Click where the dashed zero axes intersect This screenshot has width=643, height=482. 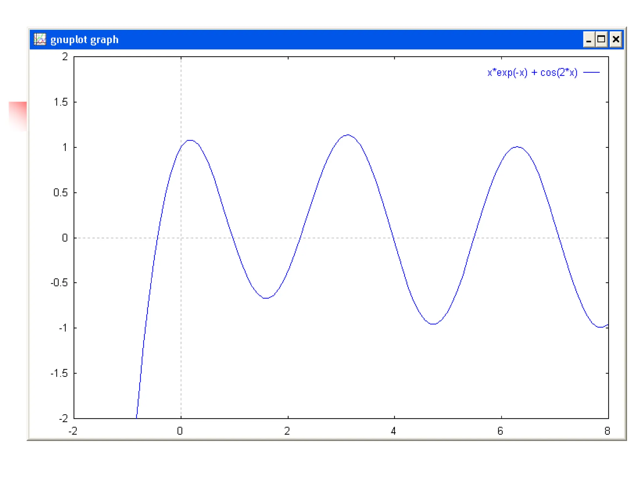(x=181, y=238)
